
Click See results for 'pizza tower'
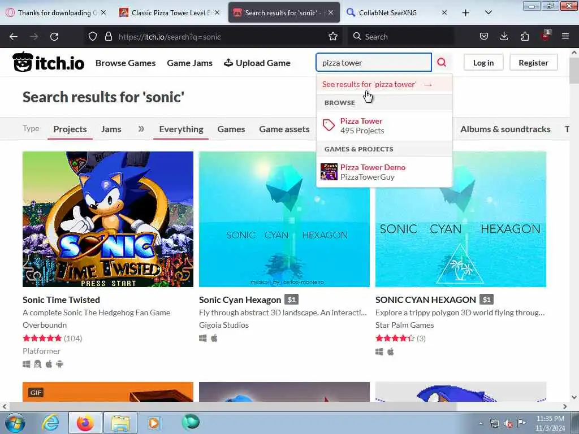click(x=384, y=85)
